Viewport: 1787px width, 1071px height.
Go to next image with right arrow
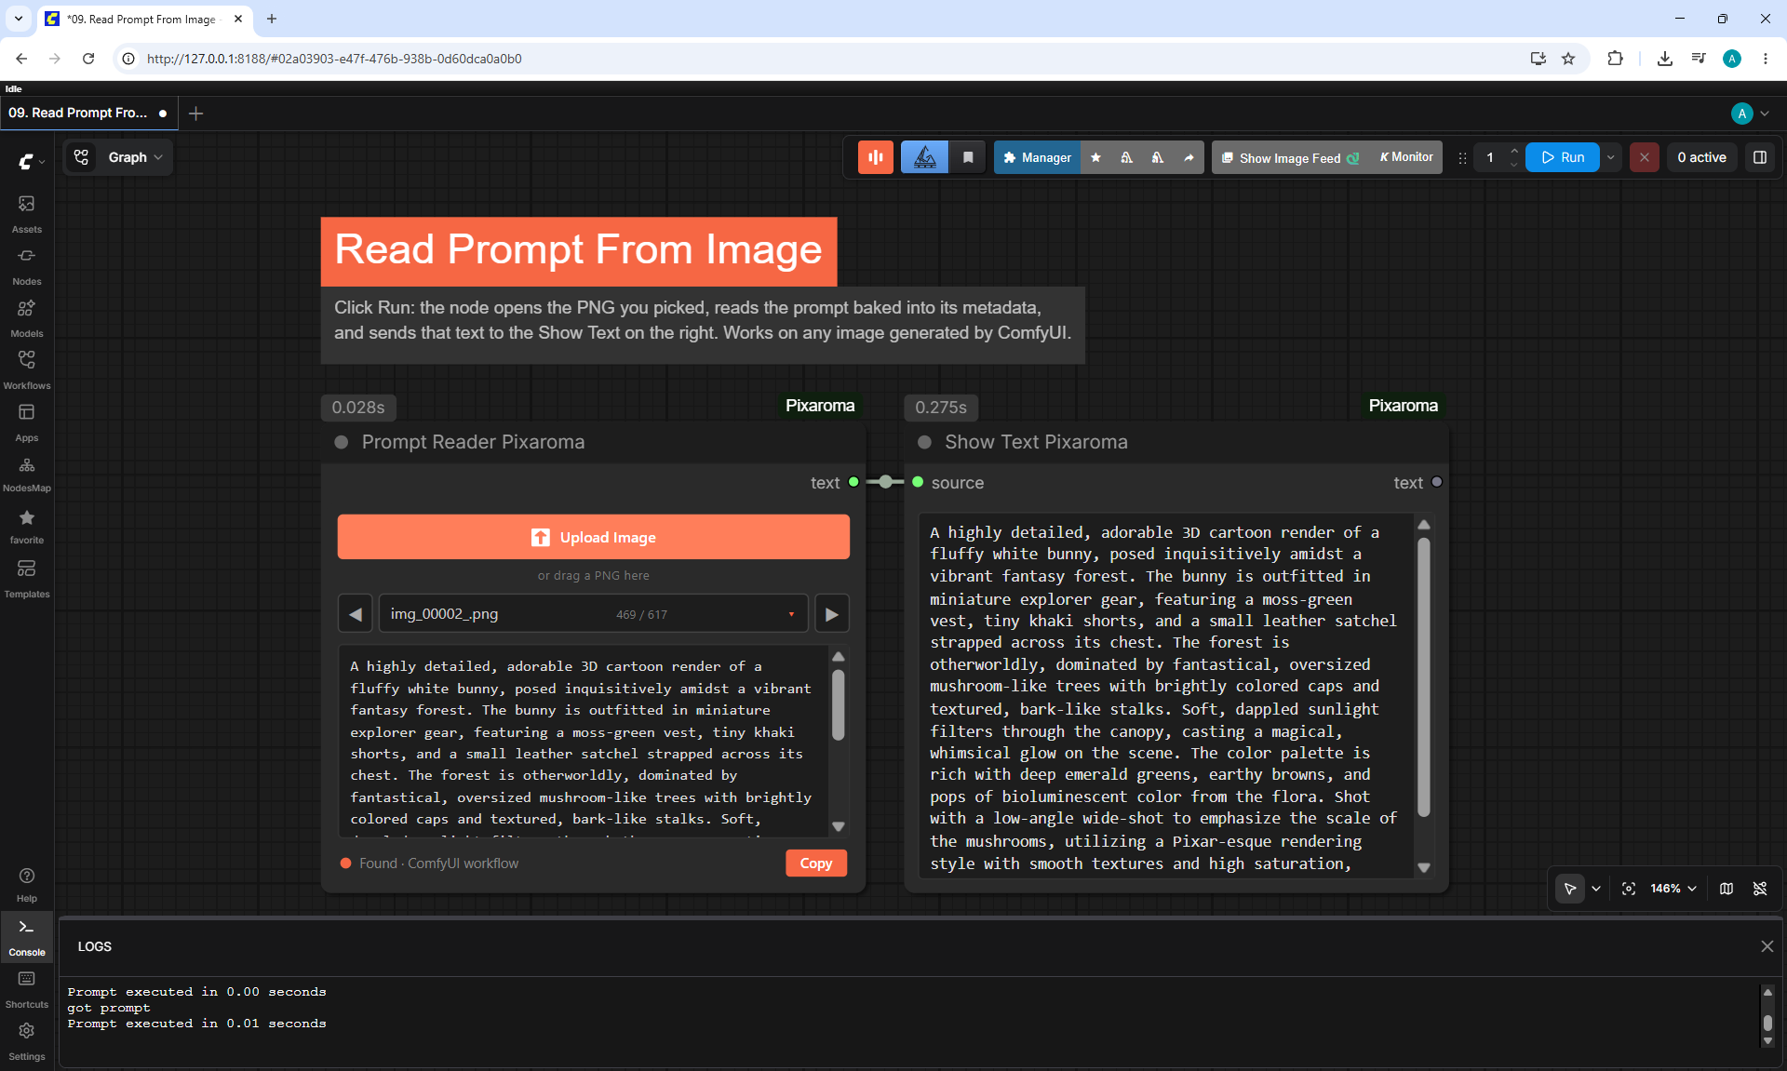click(x=832, y=614)
